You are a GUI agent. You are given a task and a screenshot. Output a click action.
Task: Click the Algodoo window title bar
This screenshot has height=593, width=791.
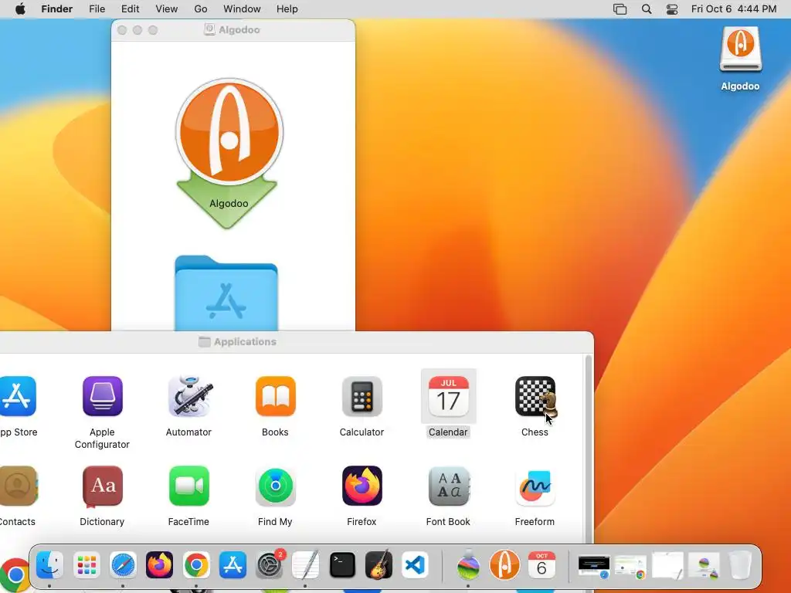click(x=233, y=30)
